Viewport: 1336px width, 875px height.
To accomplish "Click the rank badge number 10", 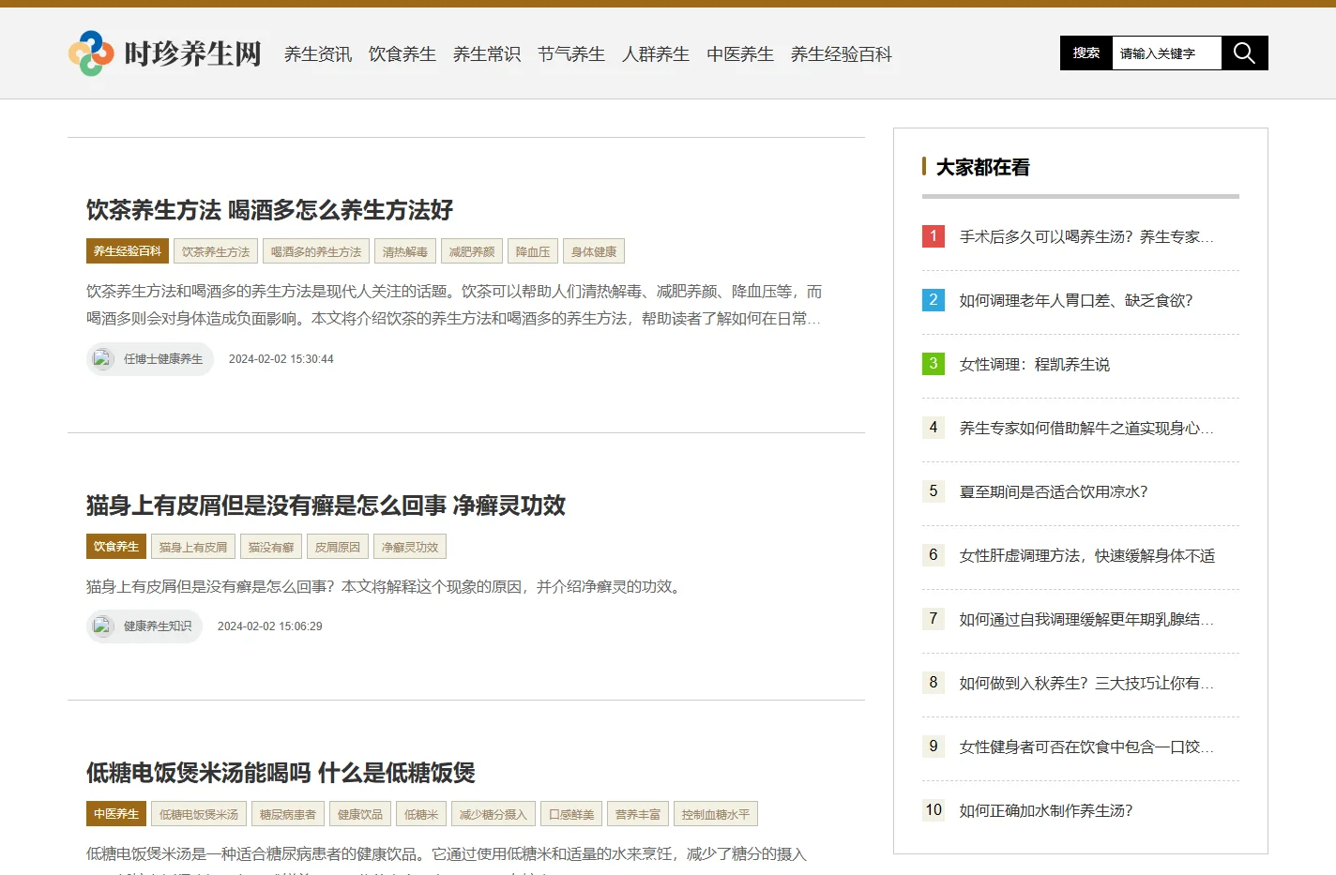I will point(934,810).
